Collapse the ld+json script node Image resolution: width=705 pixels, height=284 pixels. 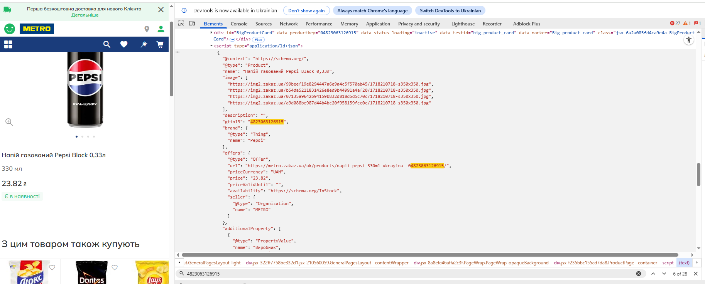pyautogui.click(x=211, y=46)
